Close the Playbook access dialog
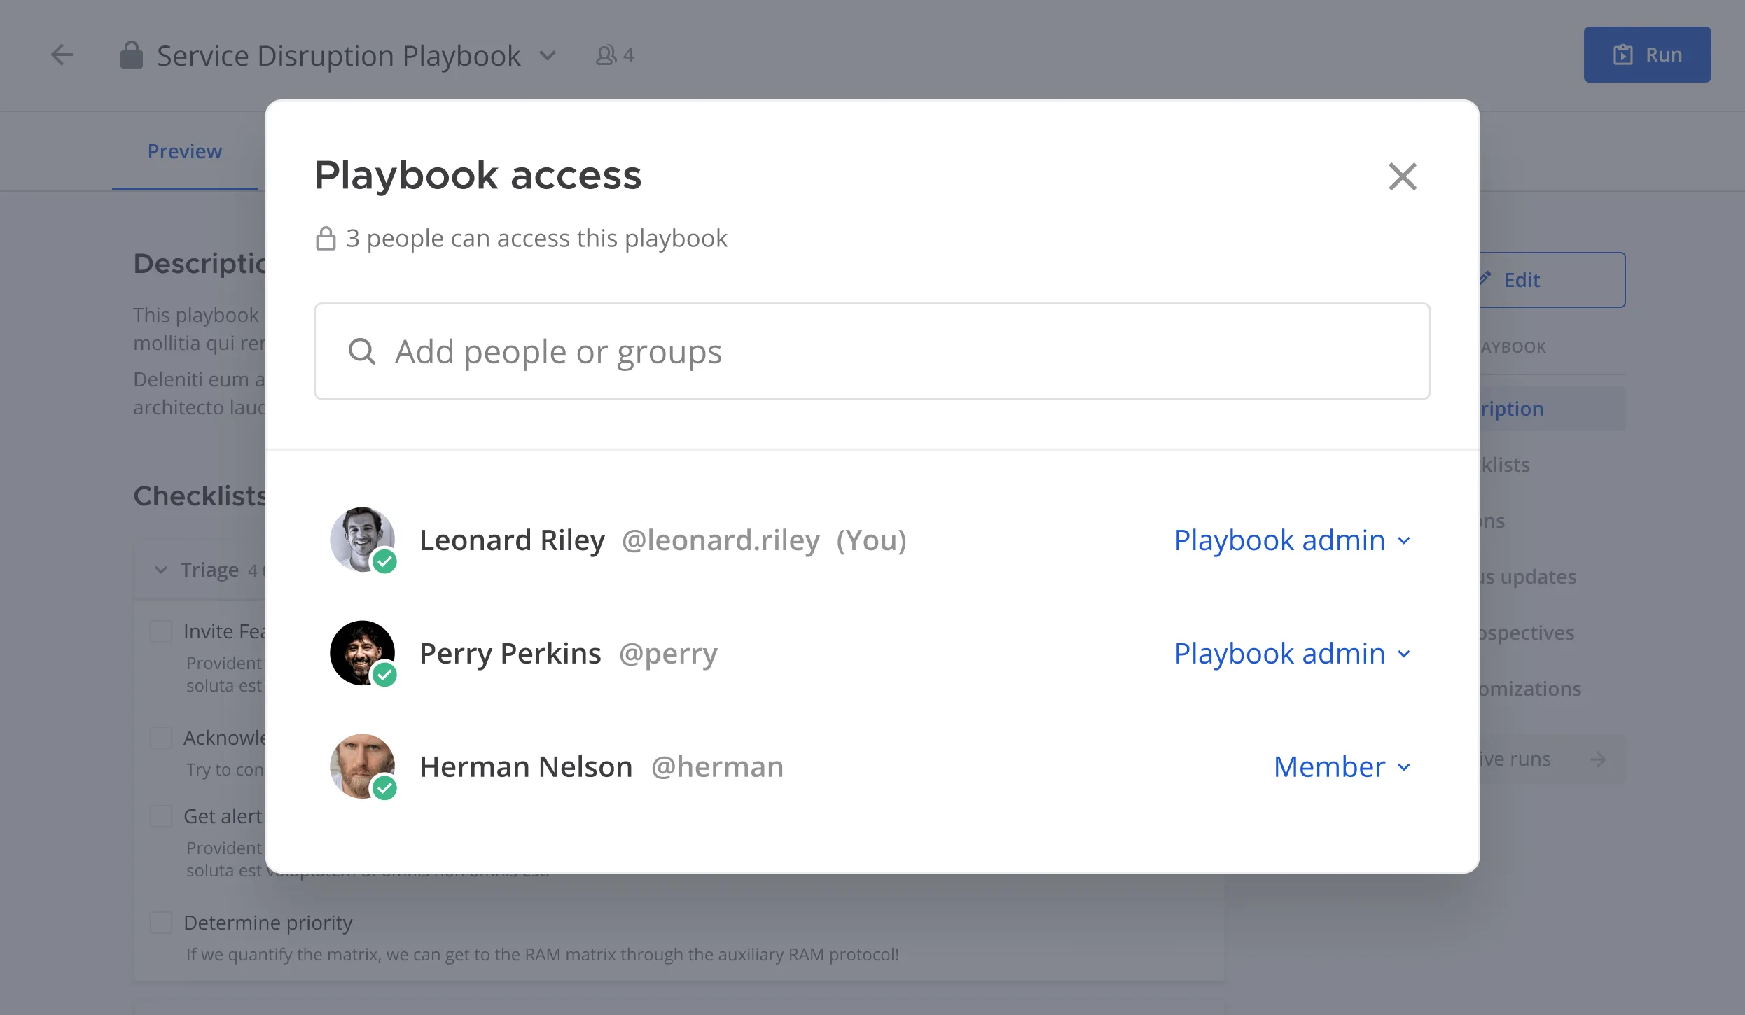Viewport: 1745px width, 1015px height. [1403, 176]
